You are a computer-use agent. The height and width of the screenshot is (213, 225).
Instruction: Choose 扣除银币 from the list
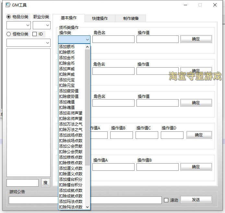point(72,52)
